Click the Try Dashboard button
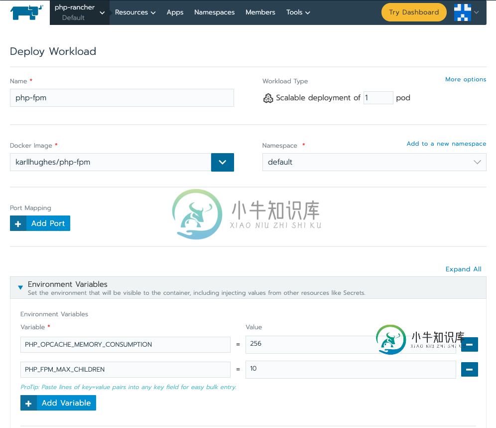 (x=414, y=12)
